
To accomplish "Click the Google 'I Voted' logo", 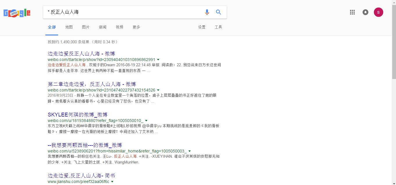I will pos(17,13).
